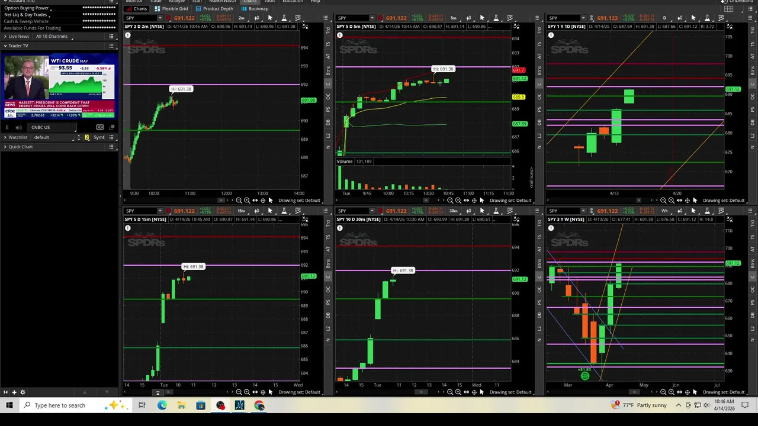Switch to the Charts subtab
Viewport: 758px width, 426px height.
(137, 8)
